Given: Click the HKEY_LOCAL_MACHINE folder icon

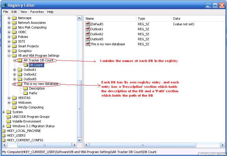Looking at the screenshot, I should [x=4, y=131].
